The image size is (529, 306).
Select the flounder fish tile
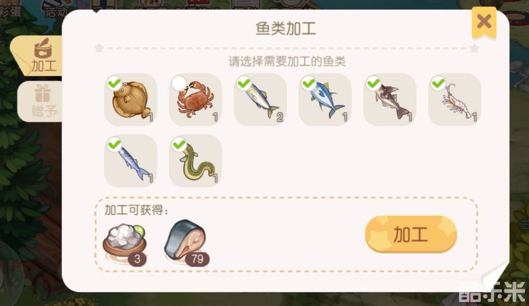pos(131,100)
